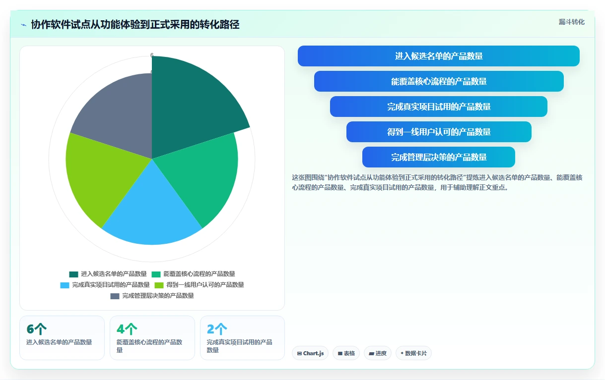Click the green pie slice
Viewport: 605px width, 380px height.
(x=201, y=176)
